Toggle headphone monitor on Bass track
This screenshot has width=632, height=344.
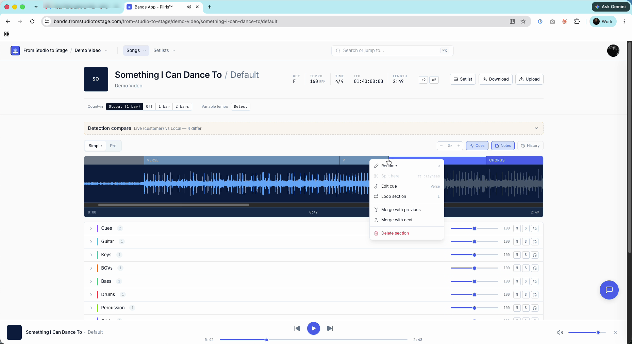tap(535, 281)
